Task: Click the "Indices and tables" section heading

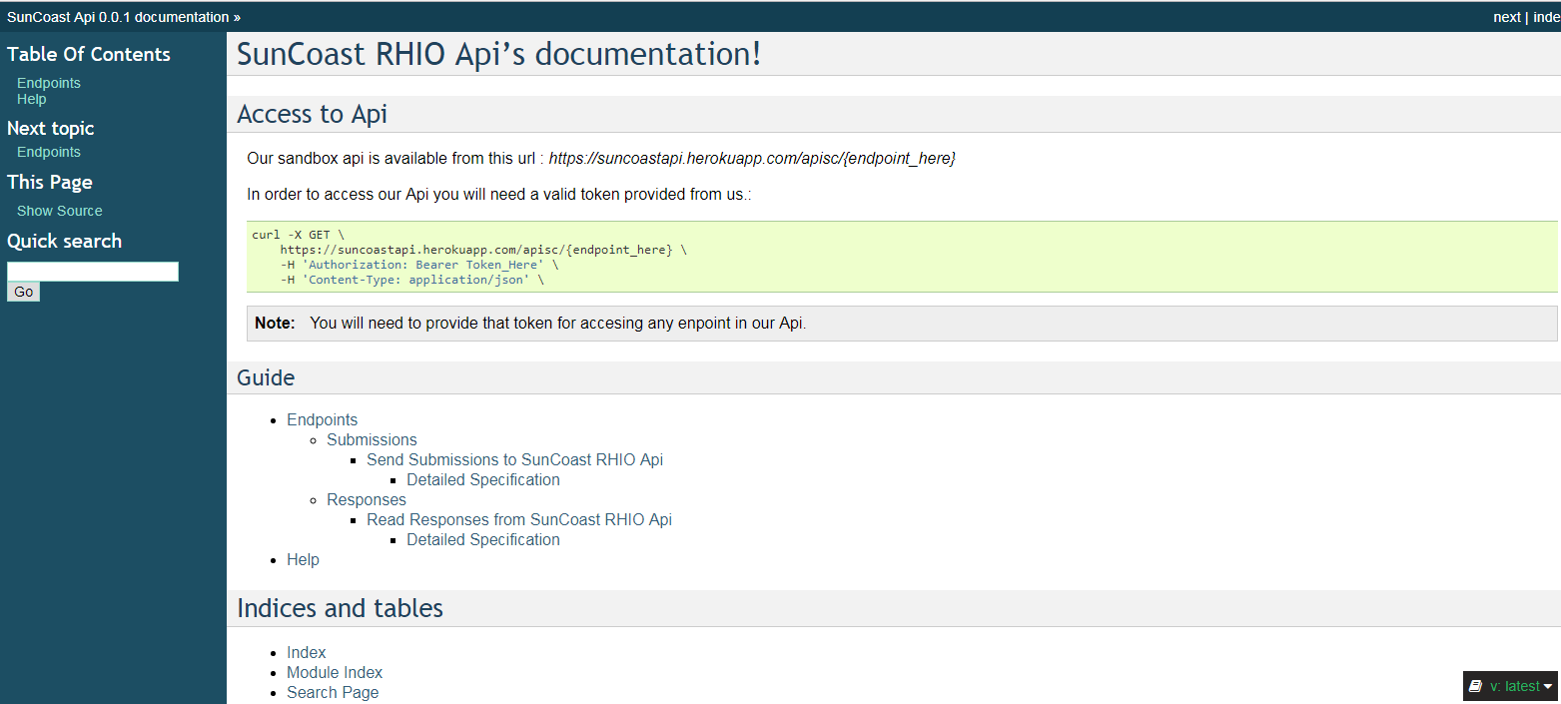Action: coord(340,608)
